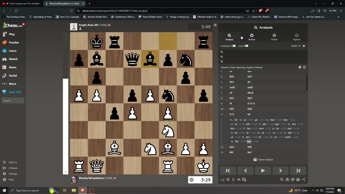
Task: Open File Explorer from taskbar
Action: click(74, 190)
